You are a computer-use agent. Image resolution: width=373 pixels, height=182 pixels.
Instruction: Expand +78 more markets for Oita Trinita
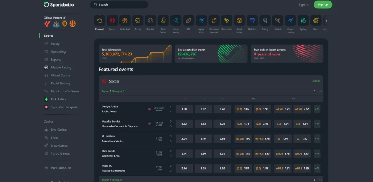(317, 154)
